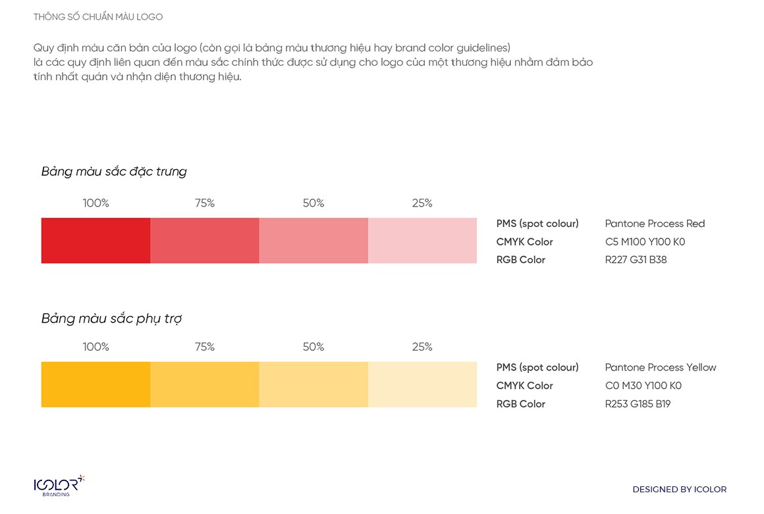Viewport: 764px width, 514px height.
Task: Click the 100% label above the red swatch
Action: (x=95, y=203)
